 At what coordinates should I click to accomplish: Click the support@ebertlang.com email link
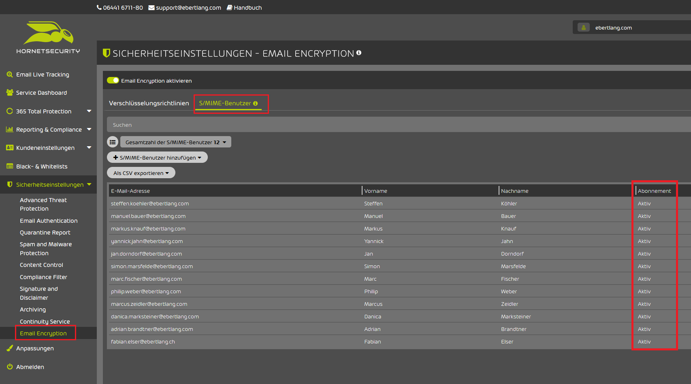(188, 8)
